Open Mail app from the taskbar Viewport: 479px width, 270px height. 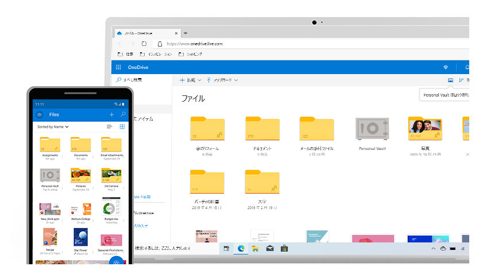(270, 248)
